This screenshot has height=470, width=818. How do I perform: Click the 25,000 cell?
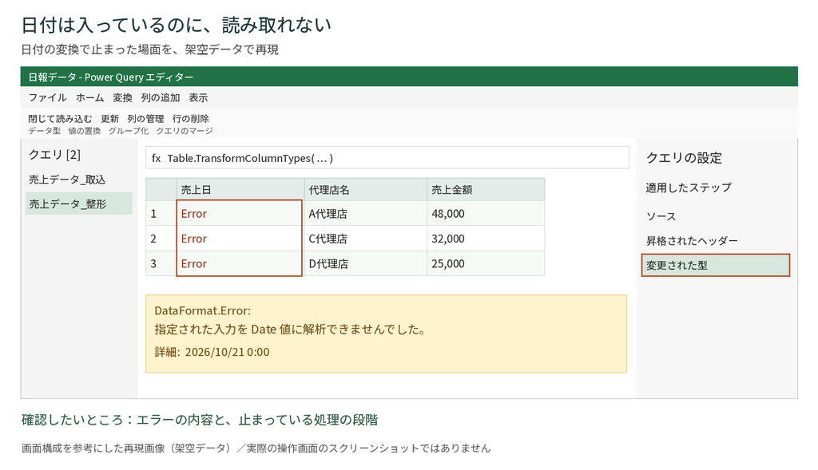point(486,263)
